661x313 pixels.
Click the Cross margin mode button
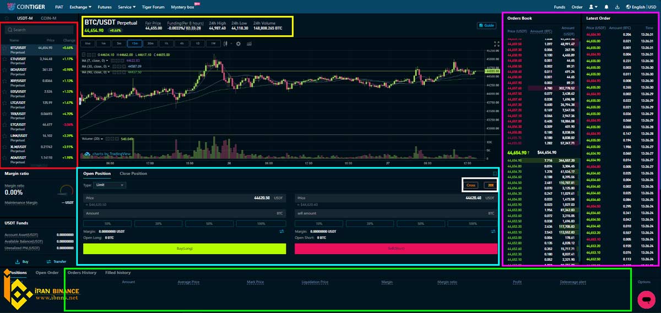coord(471,185)
